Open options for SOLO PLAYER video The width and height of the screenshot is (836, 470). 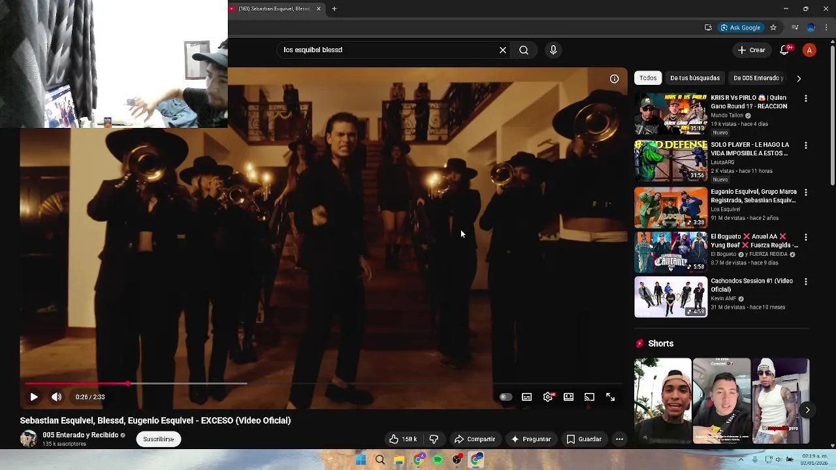(805, 146)
